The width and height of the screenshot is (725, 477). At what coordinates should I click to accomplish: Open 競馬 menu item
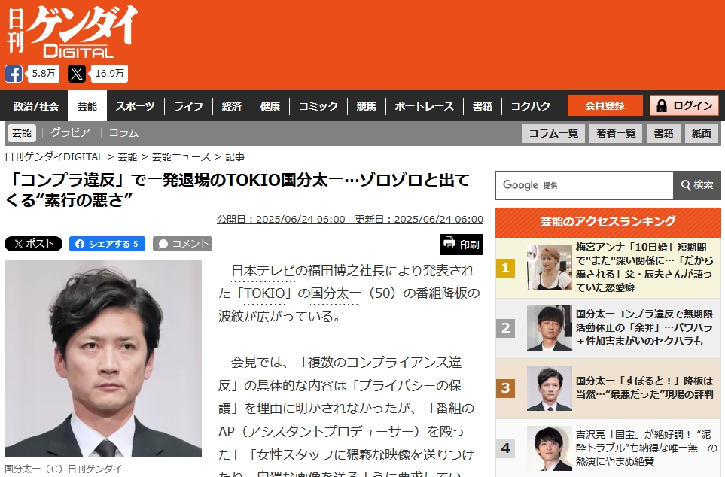[x=366, y=106]
